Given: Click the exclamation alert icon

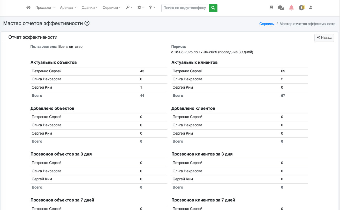Looking at the screenshot, I should (301, 8).
